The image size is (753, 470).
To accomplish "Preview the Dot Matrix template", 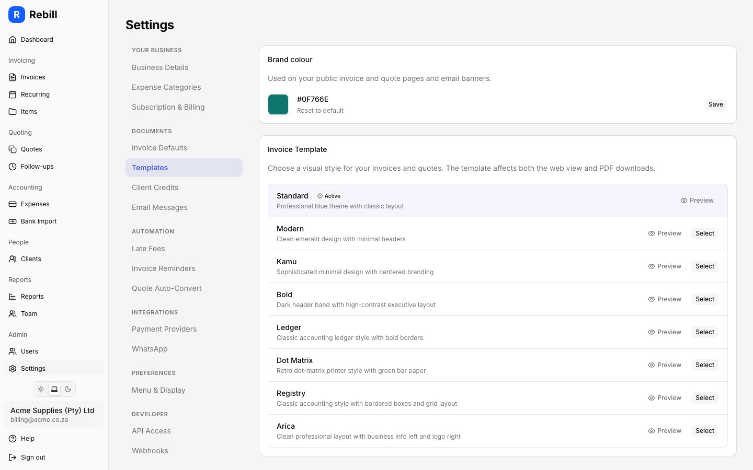I will pos(665,365).
